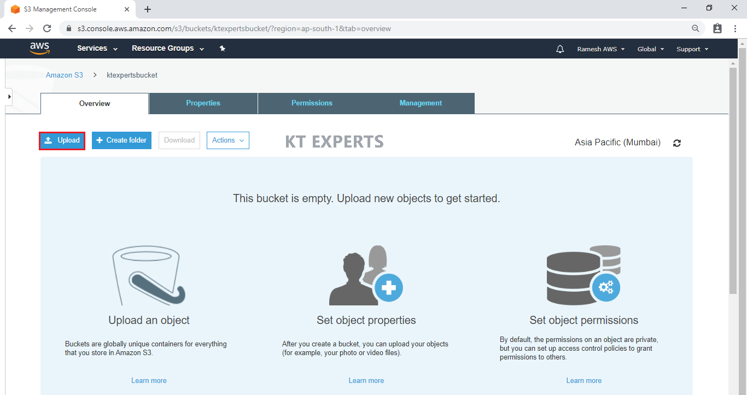747x395 pixels.
Task: Open the Actions dropdown button
Action: (227, 140)
